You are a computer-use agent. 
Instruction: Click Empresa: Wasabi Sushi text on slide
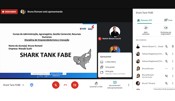coord(20,49)
